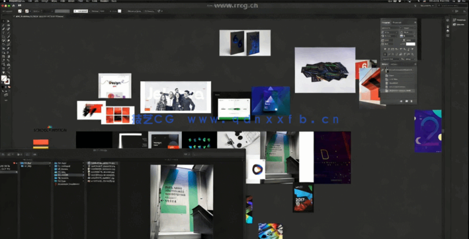
Task: Open the File menu in menu bar
Action: point(30,1)
